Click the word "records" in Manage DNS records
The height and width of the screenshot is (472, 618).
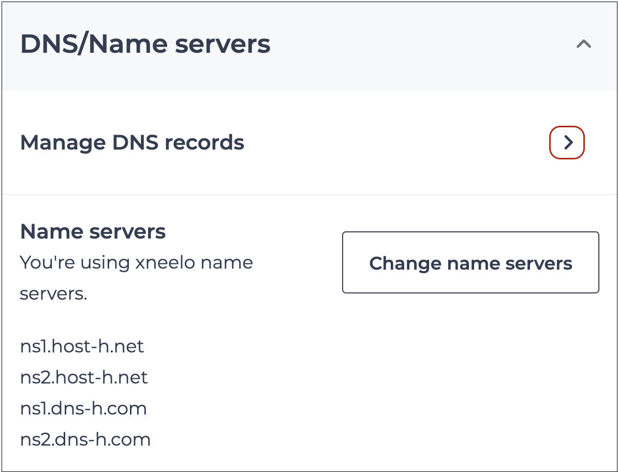(204, 142)
